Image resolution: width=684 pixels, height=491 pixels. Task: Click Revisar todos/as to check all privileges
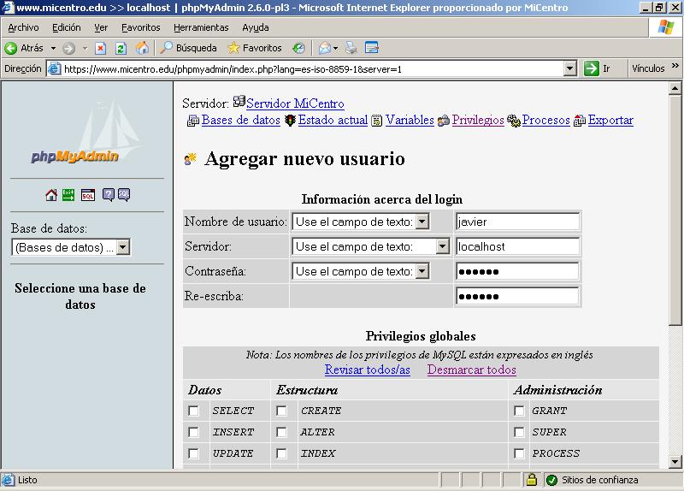coord(368,370)
